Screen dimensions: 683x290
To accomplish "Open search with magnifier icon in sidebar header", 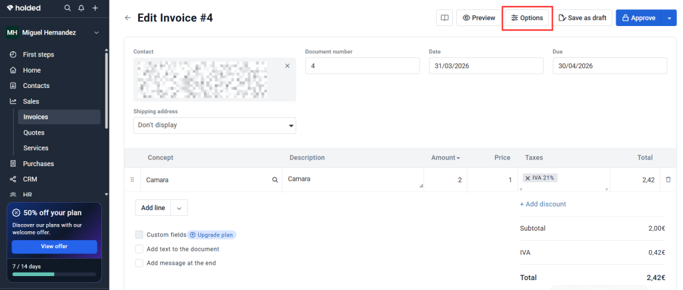I will (x=67, y=8).
